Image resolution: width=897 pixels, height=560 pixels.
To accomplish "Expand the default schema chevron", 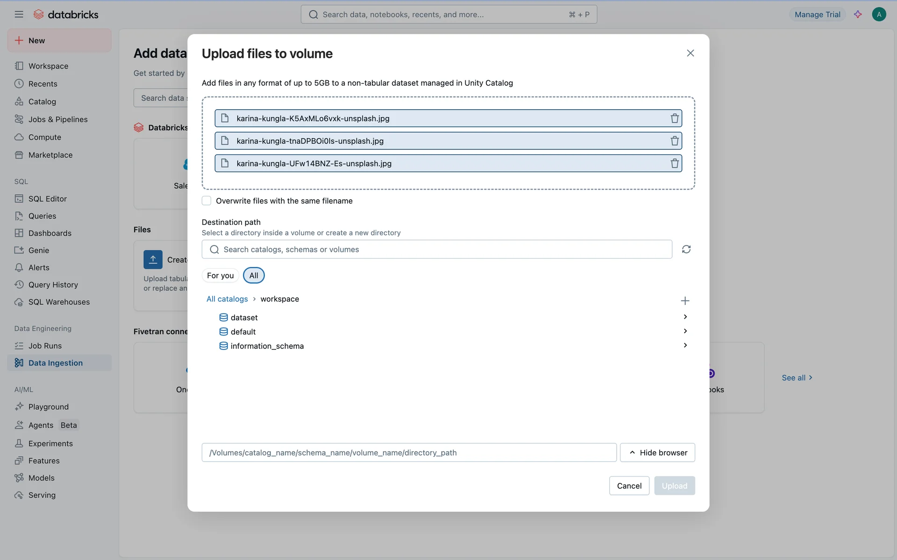I will point(685,331).
